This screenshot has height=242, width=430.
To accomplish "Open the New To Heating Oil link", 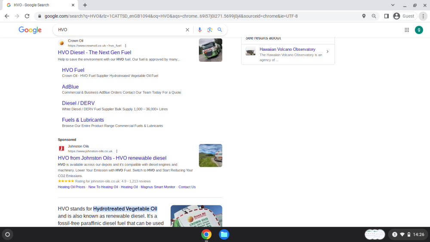I will click(x=103, y=187).
